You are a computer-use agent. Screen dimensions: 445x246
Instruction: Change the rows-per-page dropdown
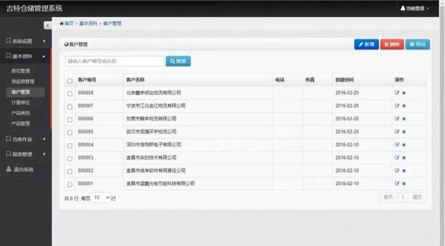pyautogui.click(x=101, y=197)
